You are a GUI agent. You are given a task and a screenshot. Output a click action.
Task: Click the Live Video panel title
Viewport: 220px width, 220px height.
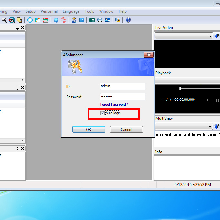[164, 28]
